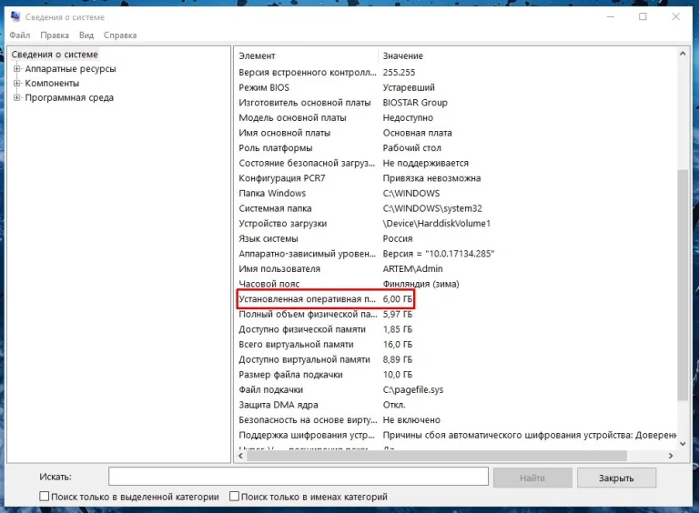The image size is (699, 513).
Task: Open the Вид menu
Action: [86, 35]
